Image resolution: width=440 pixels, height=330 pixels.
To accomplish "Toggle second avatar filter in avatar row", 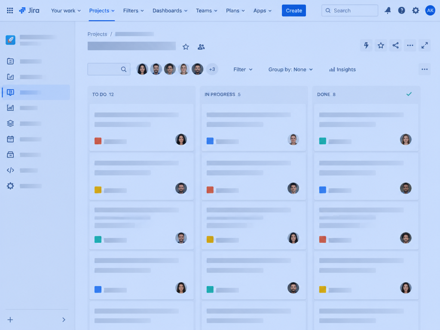I will 156,69.
